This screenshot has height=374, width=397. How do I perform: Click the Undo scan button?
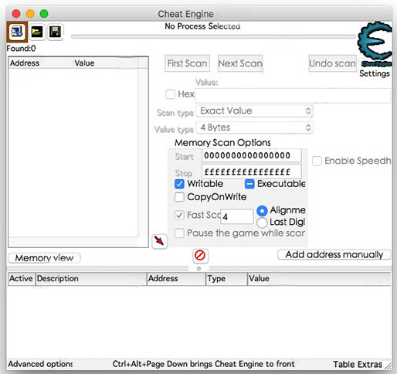332,63
